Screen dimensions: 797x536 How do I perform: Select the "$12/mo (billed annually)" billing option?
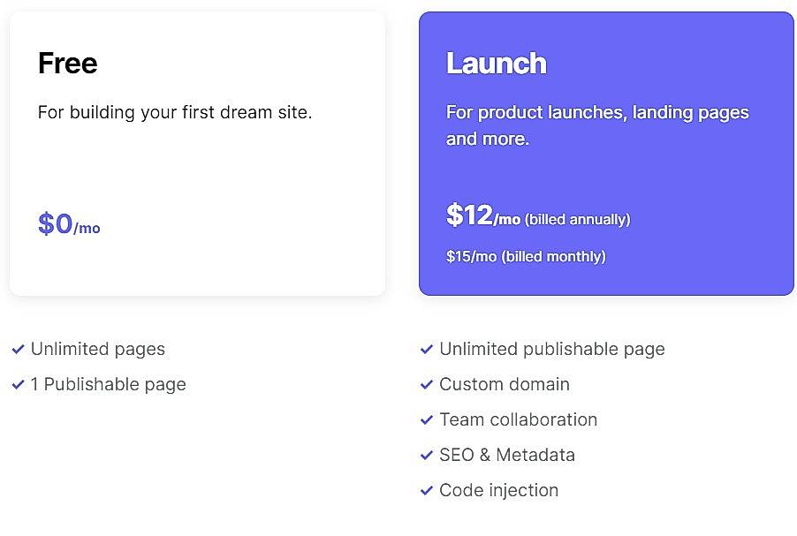tap(538, 218)
